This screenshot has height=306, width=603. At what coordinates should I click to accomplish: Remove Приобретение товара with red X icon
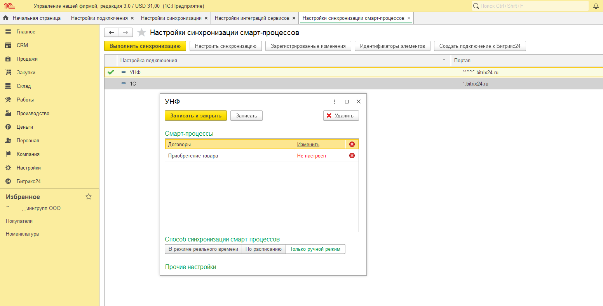(352, 156)
